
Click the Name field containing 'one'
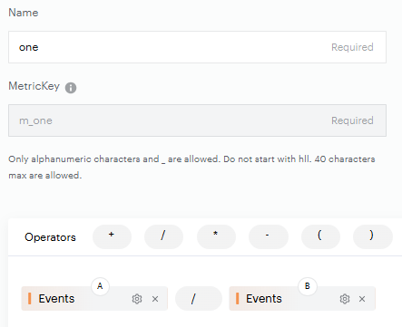pyautogui.click(x=197, y=47)
